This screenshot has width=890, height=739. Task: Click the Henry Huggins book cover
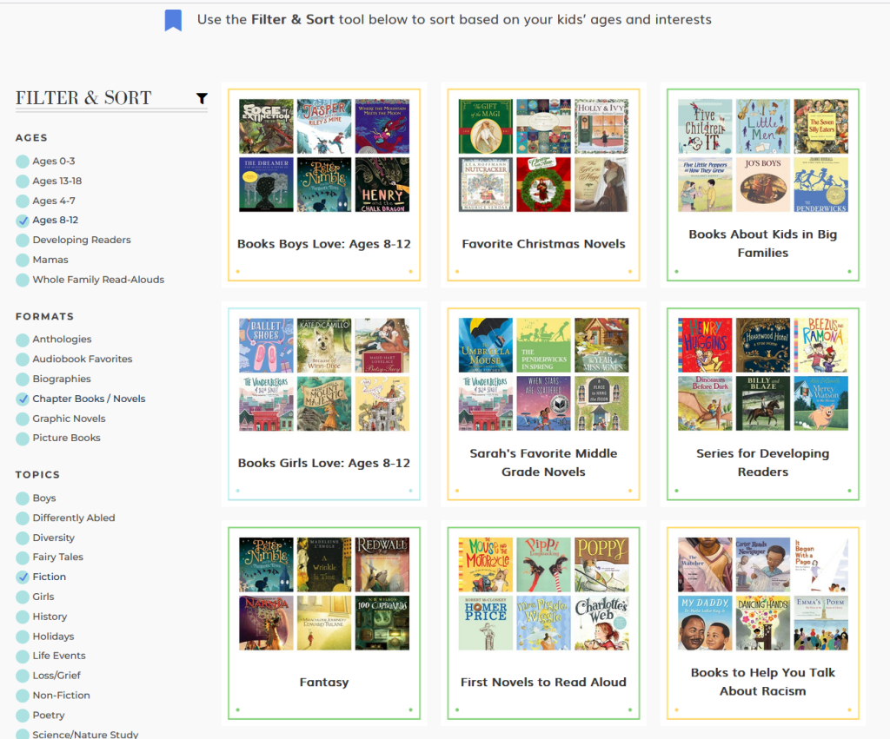tap(705, 345)
